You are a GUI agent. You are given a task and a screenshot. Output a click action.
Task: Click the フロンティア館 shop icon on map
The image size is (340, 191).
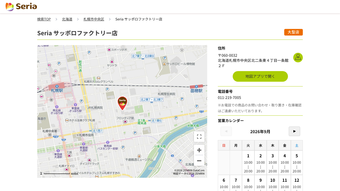pos(125,122)
